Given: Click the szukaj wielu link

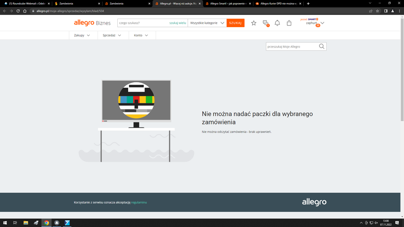Looking at the screenshot, I should pos(178,23).
